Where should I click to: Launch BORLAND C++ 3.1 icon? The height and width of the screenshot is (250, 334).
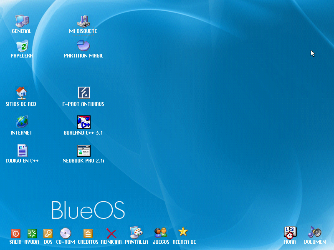84,122
